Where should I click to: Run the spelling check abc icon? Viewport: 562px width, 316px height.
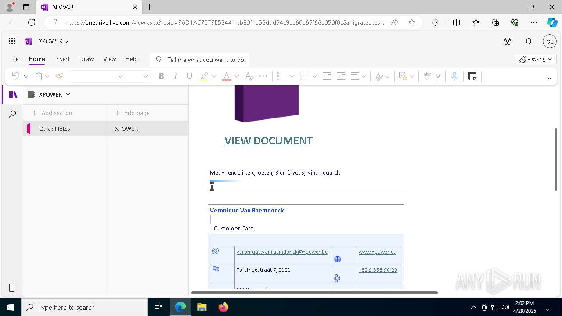click(x=427, y=76)
